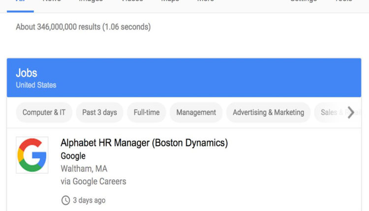Click the Google G logo thumbnail
The height and width of the screenshot is (211, 369).
pyautogui.click(x=32, y=155)
